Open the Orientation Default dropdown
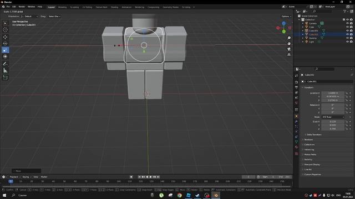This screenshot has width=355, height=199. point(29,17)
